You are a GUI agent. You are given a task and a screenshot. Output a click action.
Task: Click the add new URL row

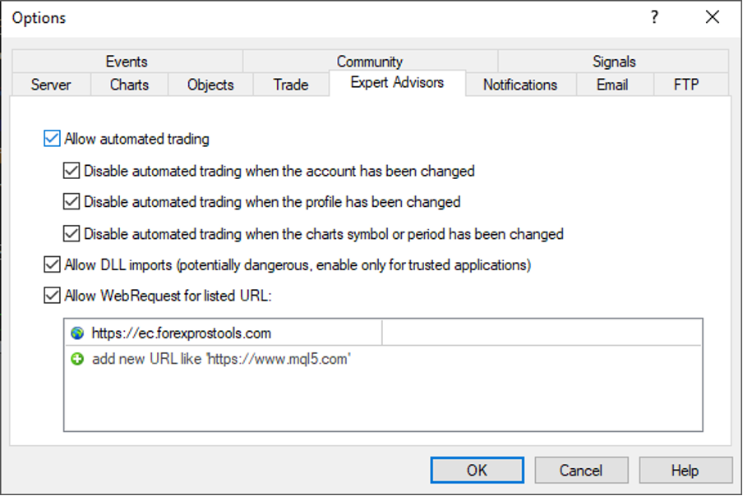(221, 359)
